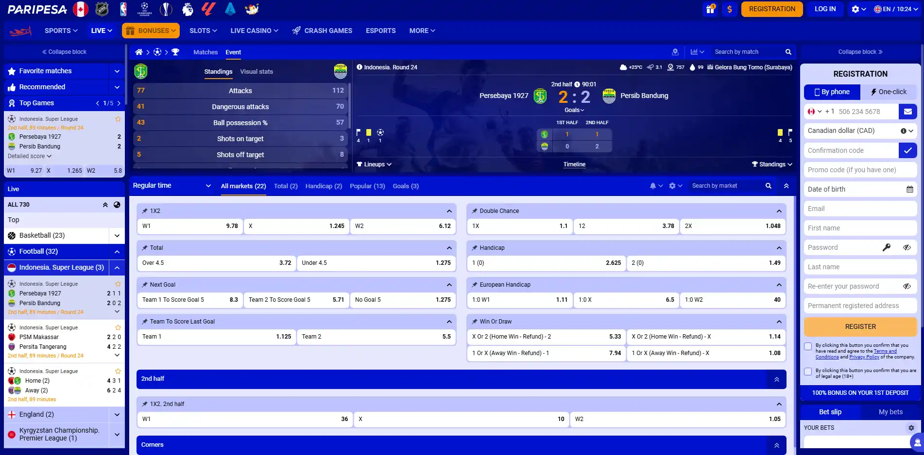The image size is (924, 455).
Task: Click the Search by market field
Action: coord(726,186)
